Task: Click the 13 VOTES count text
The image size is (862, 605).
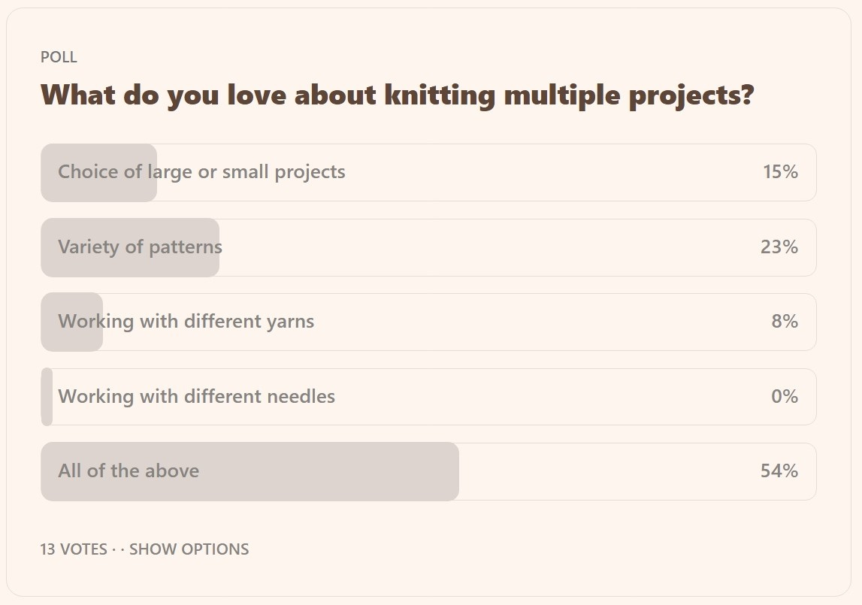Action: 74,549
